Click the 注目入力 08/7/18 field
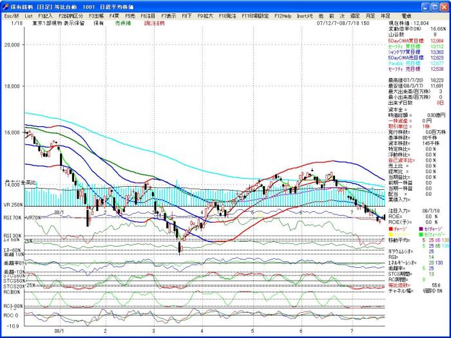Viewport: 451px width, 338px height. point(413,211)
